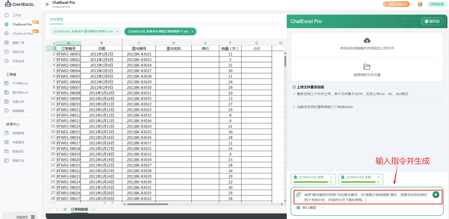
Task: Close the 图书编号对照表V2.xlsx file tab
Action: [x=118, y=32]
